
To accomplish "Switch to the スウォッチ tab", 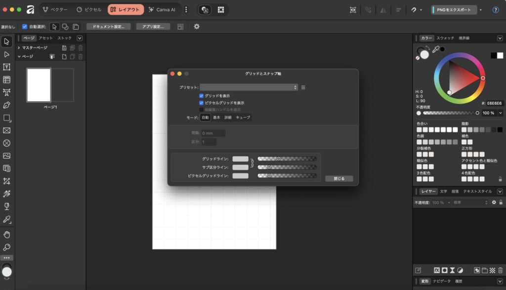I will [445, 38].
